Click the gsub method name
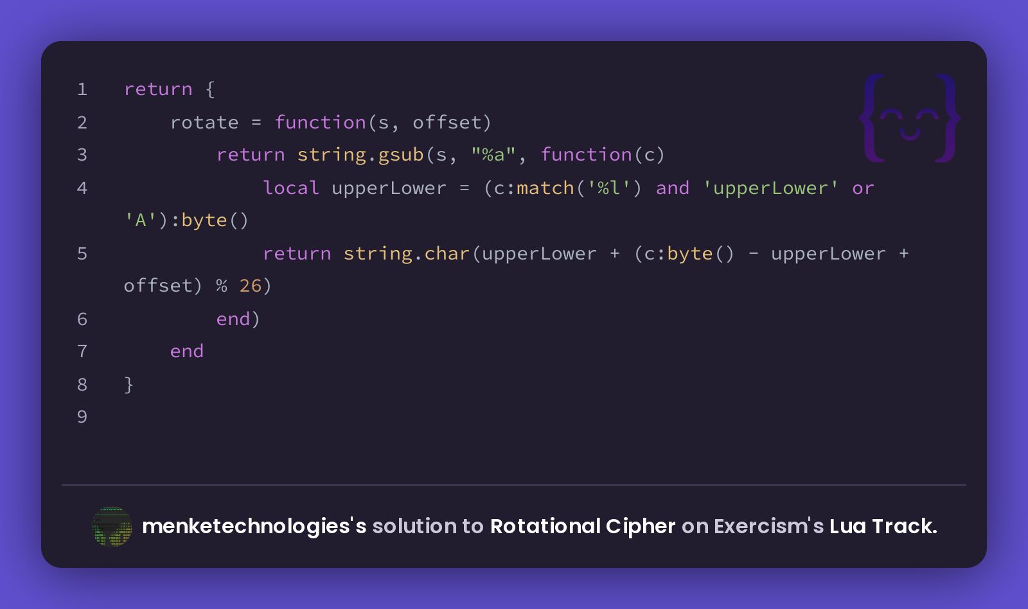 pos(401,155)
